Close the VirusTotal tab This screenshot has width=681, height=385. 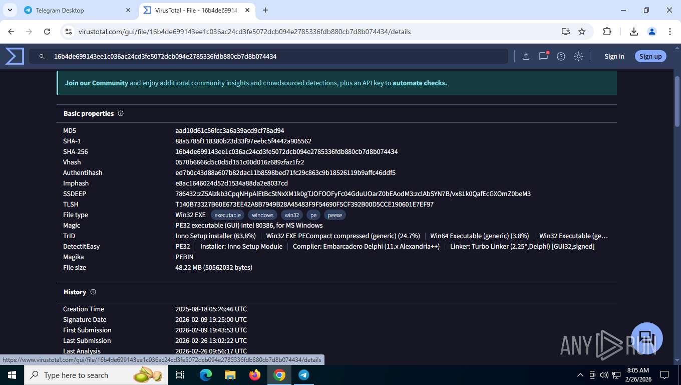247,10
